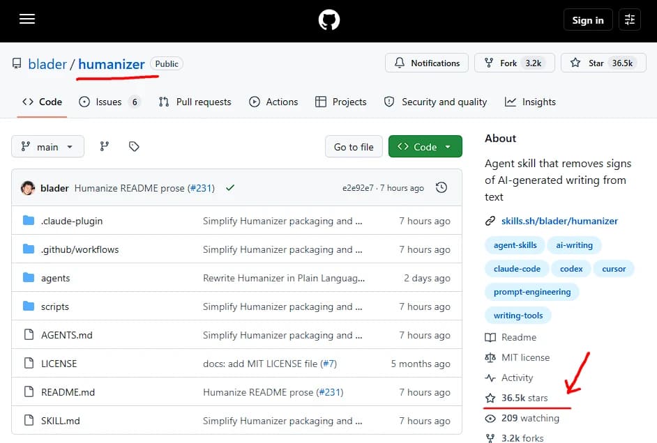The height and width of the screenshot is (443, 657).
Task: Open the Insights tab
Action: [x=530, y=102]
